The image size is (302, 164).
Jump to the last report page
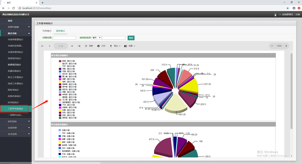click(x=79, y=46)
